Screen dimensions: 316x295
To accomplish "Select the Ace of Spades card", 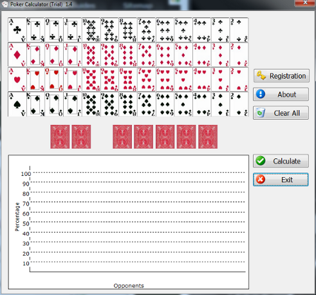I will coord(17,104).
